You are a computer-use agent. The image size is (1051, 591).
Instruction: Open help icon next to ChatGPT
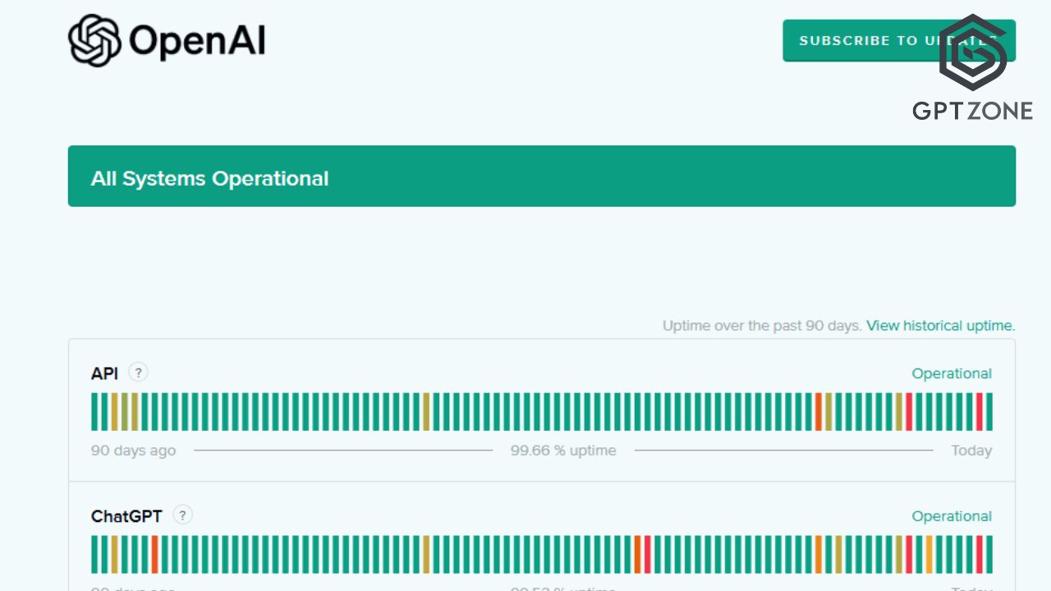182,515
